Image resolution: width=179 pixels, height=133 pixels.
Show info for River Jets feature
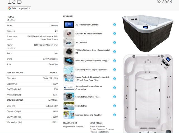coord(114,60)
